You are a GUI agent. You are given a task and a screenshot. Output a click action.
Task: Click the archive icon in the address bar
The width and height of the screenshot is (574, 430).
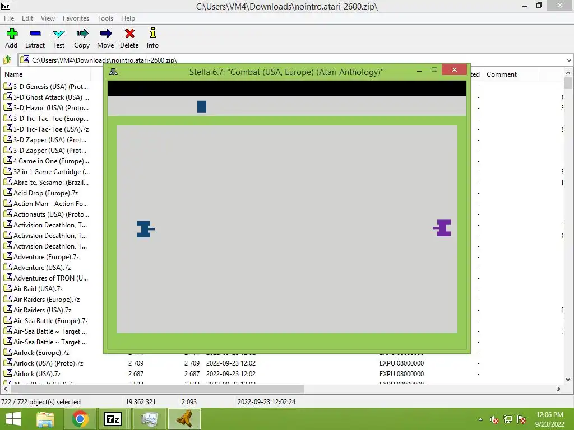click(x=25, y=59)
